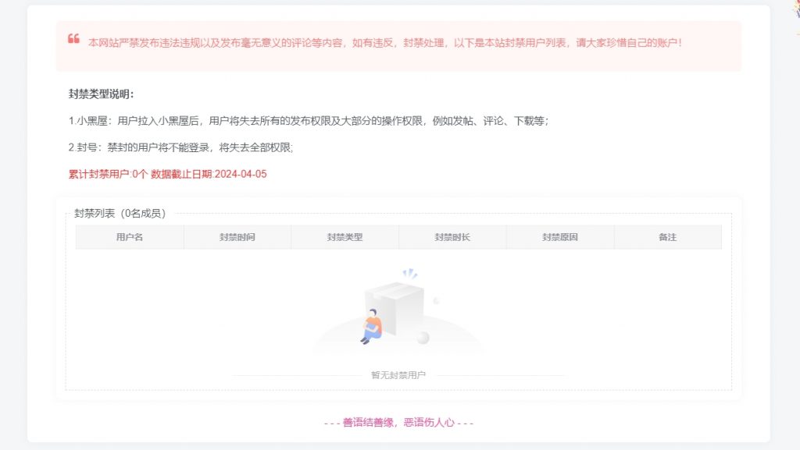The height and width of the screenshot is (450, 800).
Task: Click the 封禁列表 (0名成员) legend title
Action: point(120,213)
